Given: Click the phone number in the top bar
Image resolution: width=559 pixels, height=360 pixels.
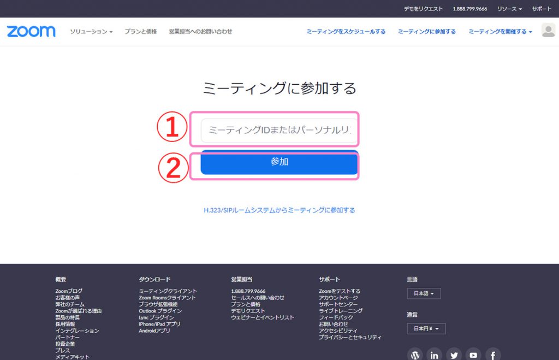Looking at the screenshot, I should coord(470,9).
